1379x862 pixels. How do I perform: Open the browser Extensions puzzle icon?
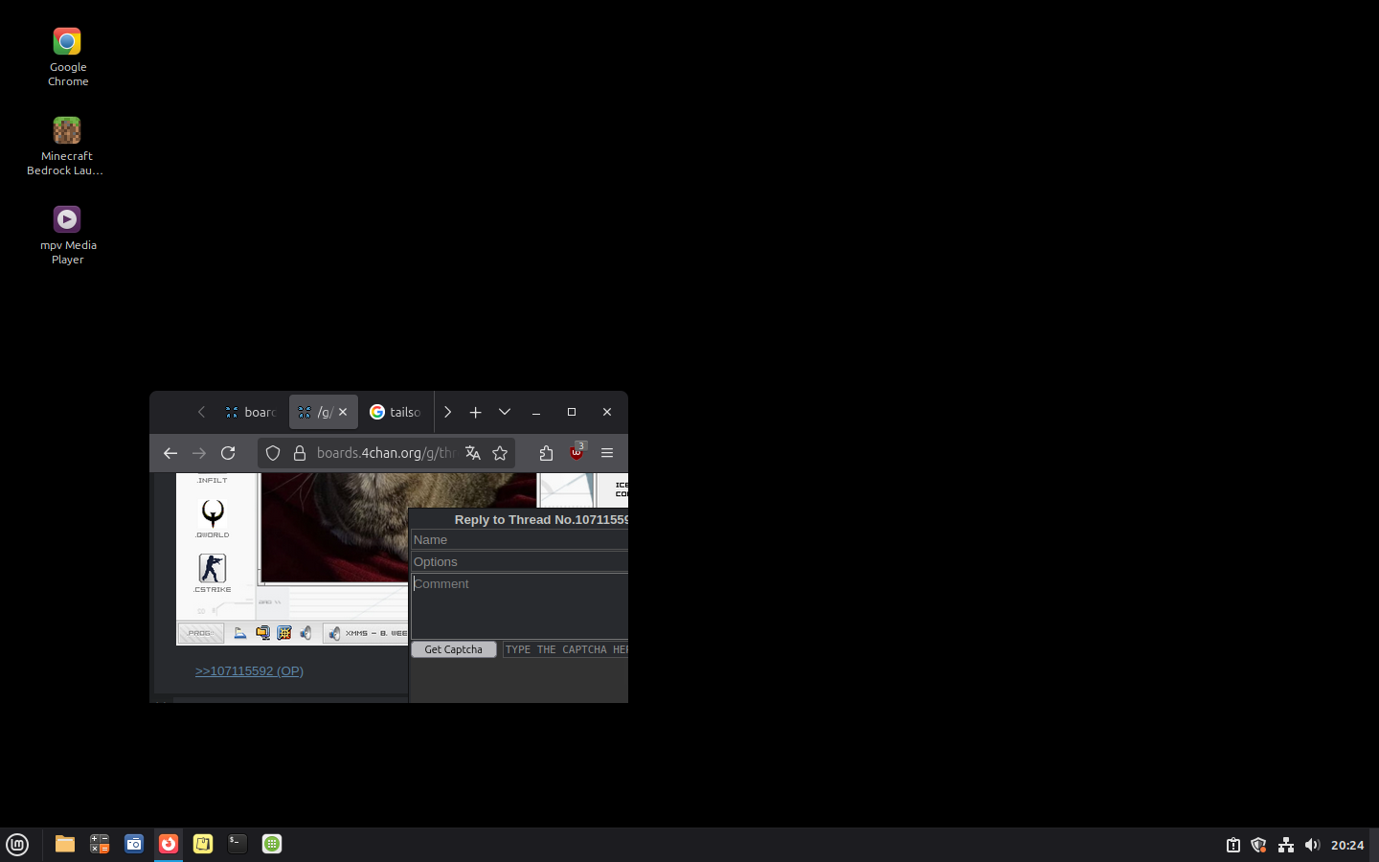click(x=546, y=453)
